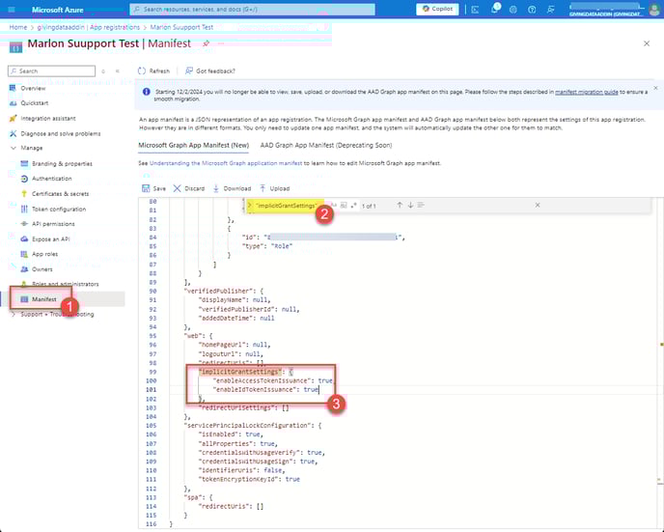Go to Home breadcrumb

coord(17,27)
